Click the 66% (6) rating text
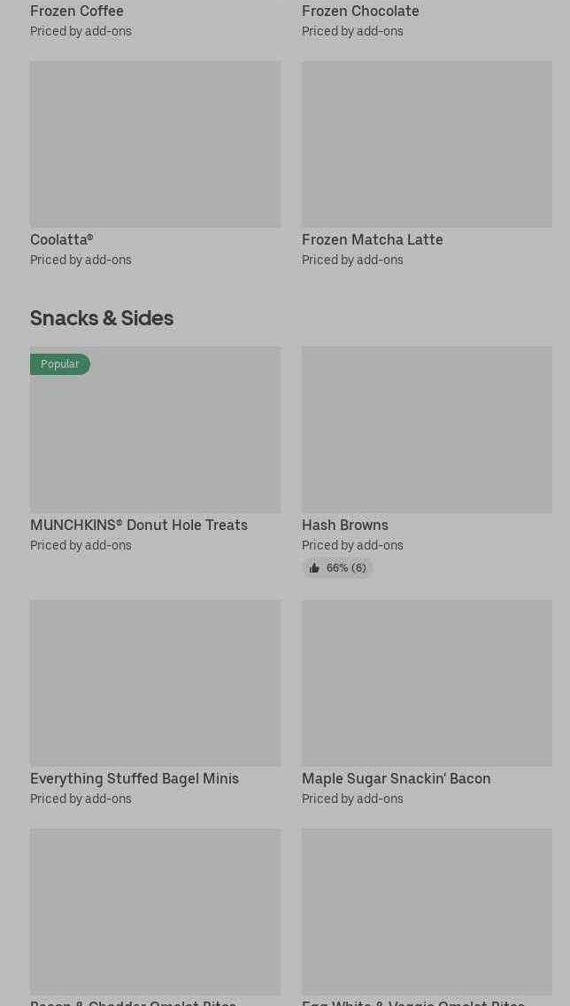 (x=346, y=568)
